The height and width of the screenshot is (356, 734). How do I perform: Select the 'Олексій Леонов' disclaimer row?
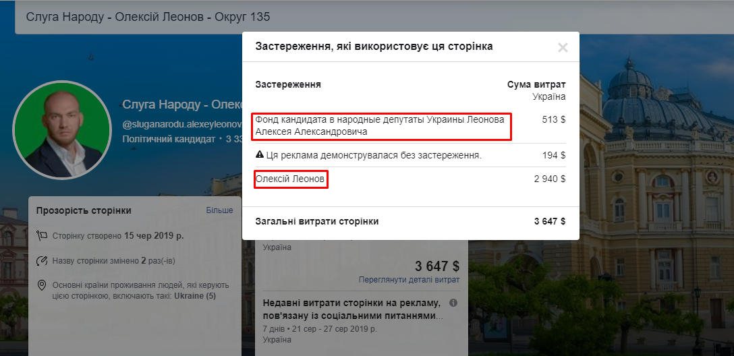coord(290,179)
